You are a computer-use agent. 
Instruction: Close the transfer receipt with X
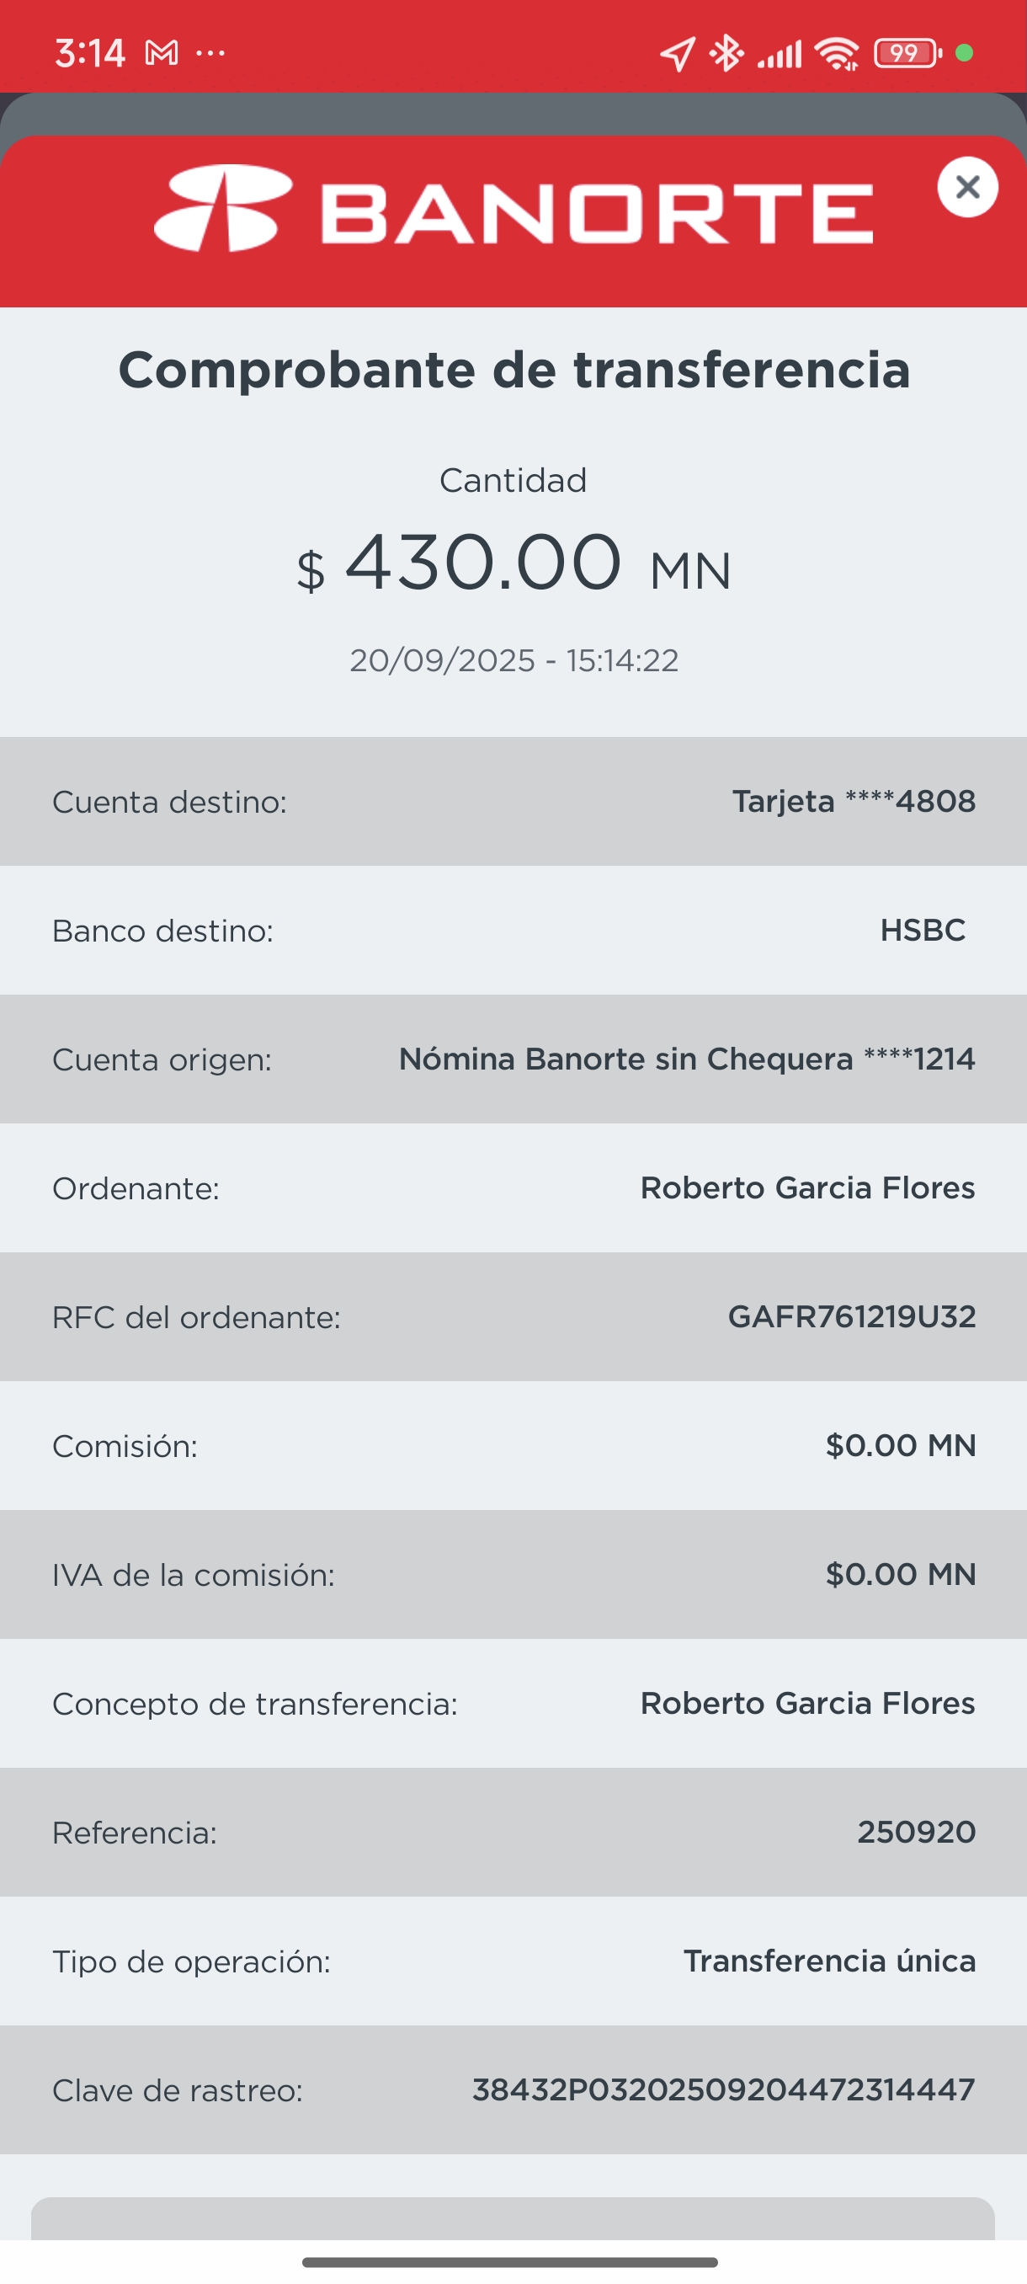[x=966, y=187]
